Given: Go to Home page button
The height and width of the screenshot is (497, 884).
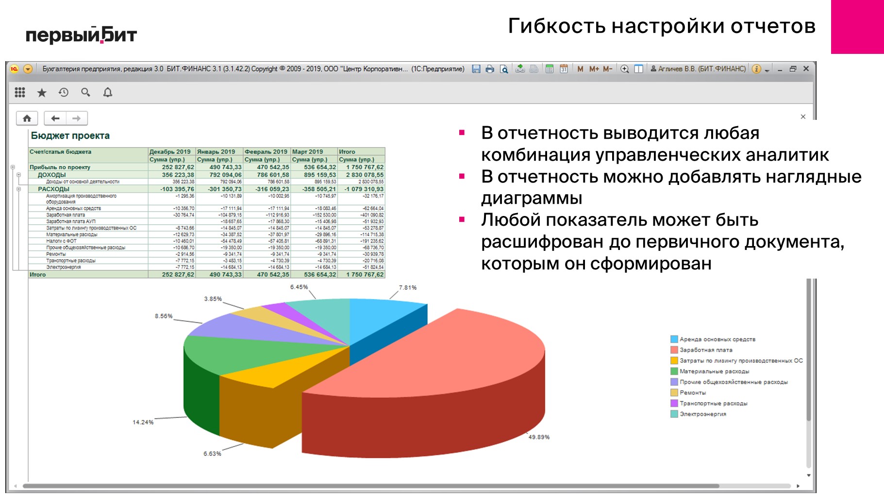Looking at the screenshot, I should [x=27, y=118].
